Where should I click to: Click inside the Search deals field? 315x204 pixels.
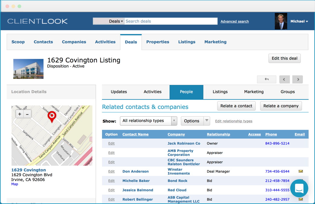click(x=170, y=21)
